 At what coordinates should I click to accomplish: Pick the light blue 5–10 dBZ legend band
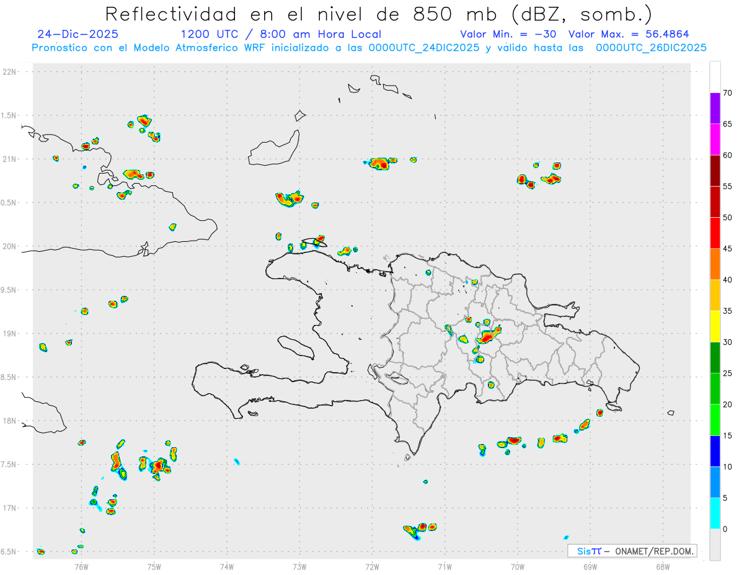tap(715, 483)
